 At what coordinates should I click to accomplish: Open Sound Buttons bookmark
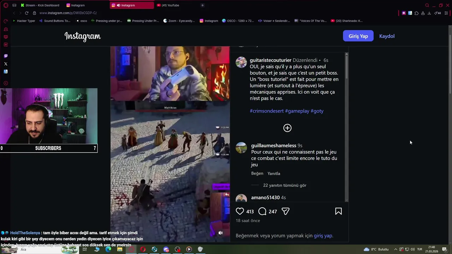55,21
